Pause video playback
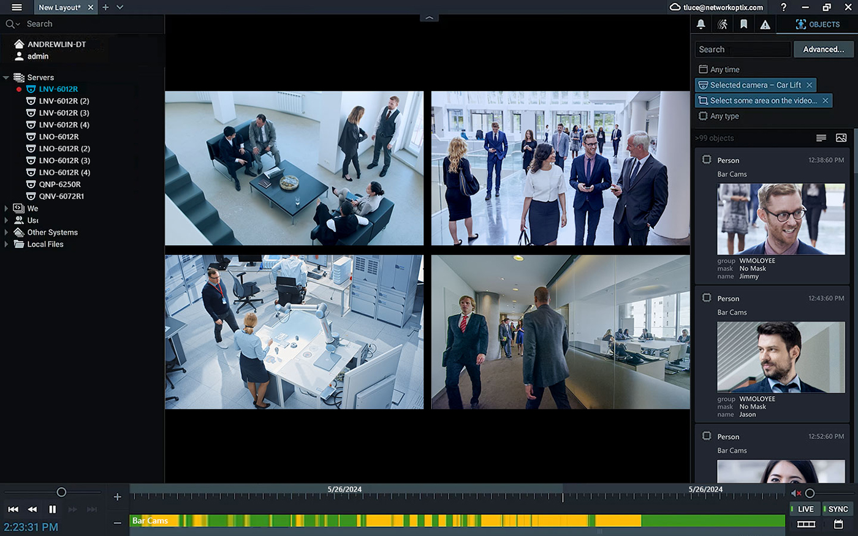The height and width of the screenshot is (536, 858). (52, 509)
